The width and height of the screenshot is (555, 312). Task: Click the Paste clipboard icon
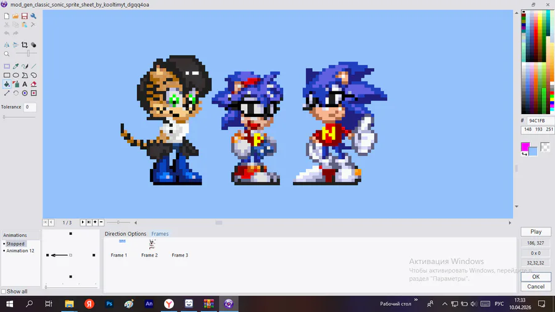[25, 25]
